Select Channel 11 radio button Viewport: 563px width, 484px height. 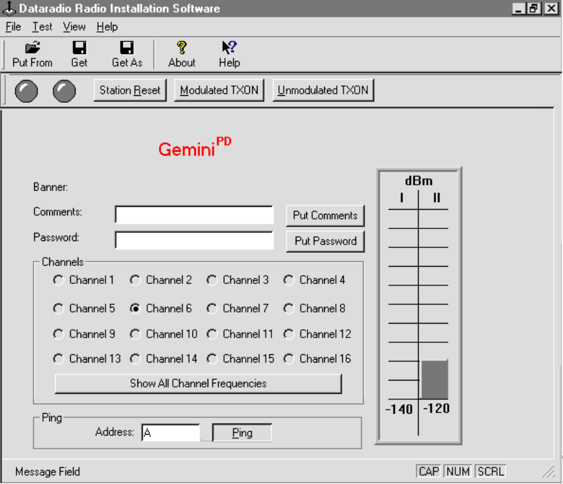(212, 334)
